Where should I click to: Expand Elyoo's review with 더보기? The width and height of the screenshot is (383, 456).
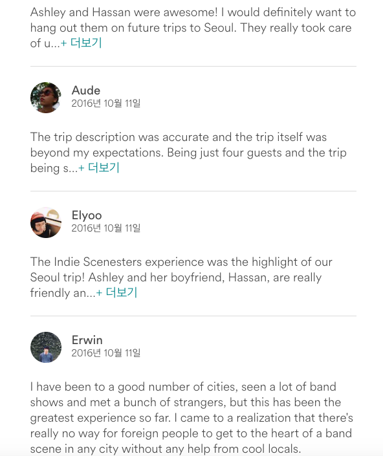[116, 292]
